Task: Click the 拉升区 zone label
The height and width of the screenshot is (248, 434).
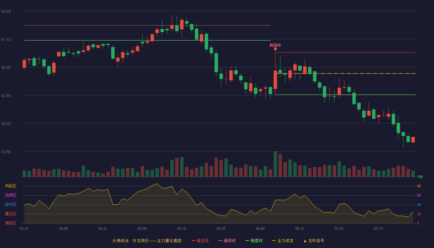Action: [11, 205]
